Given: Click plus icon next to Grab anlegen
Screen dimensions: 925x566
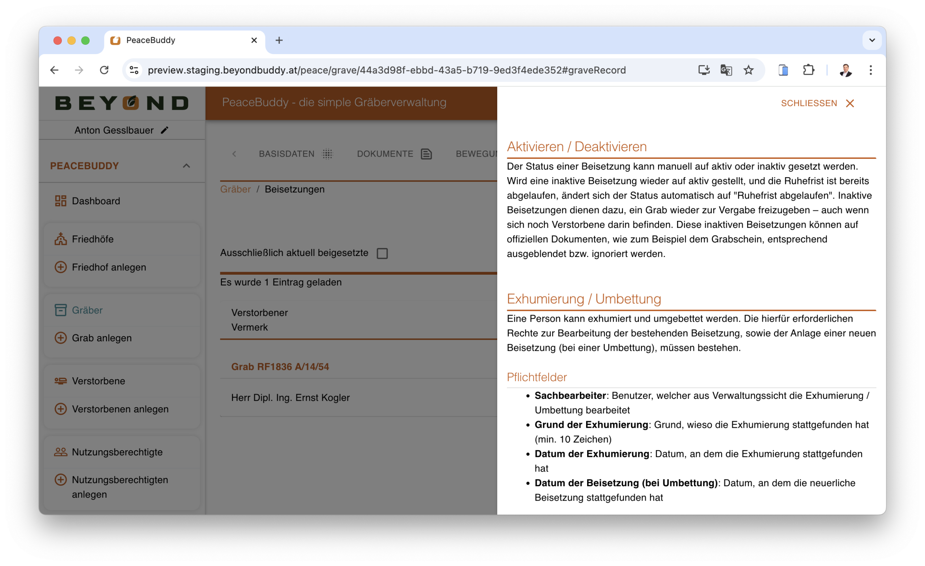Looking at the screenshot, I should (60, 338).
